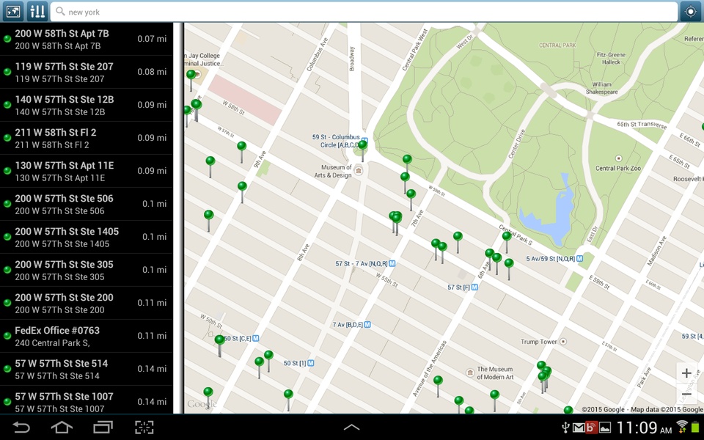Tap the my location crosshair button

coord(692,11)
